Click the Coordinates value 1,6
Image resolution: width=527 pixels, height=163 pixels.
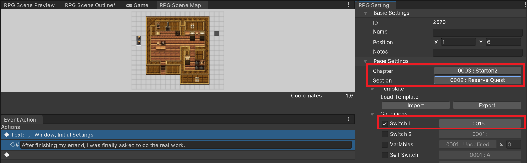(349, 96)
